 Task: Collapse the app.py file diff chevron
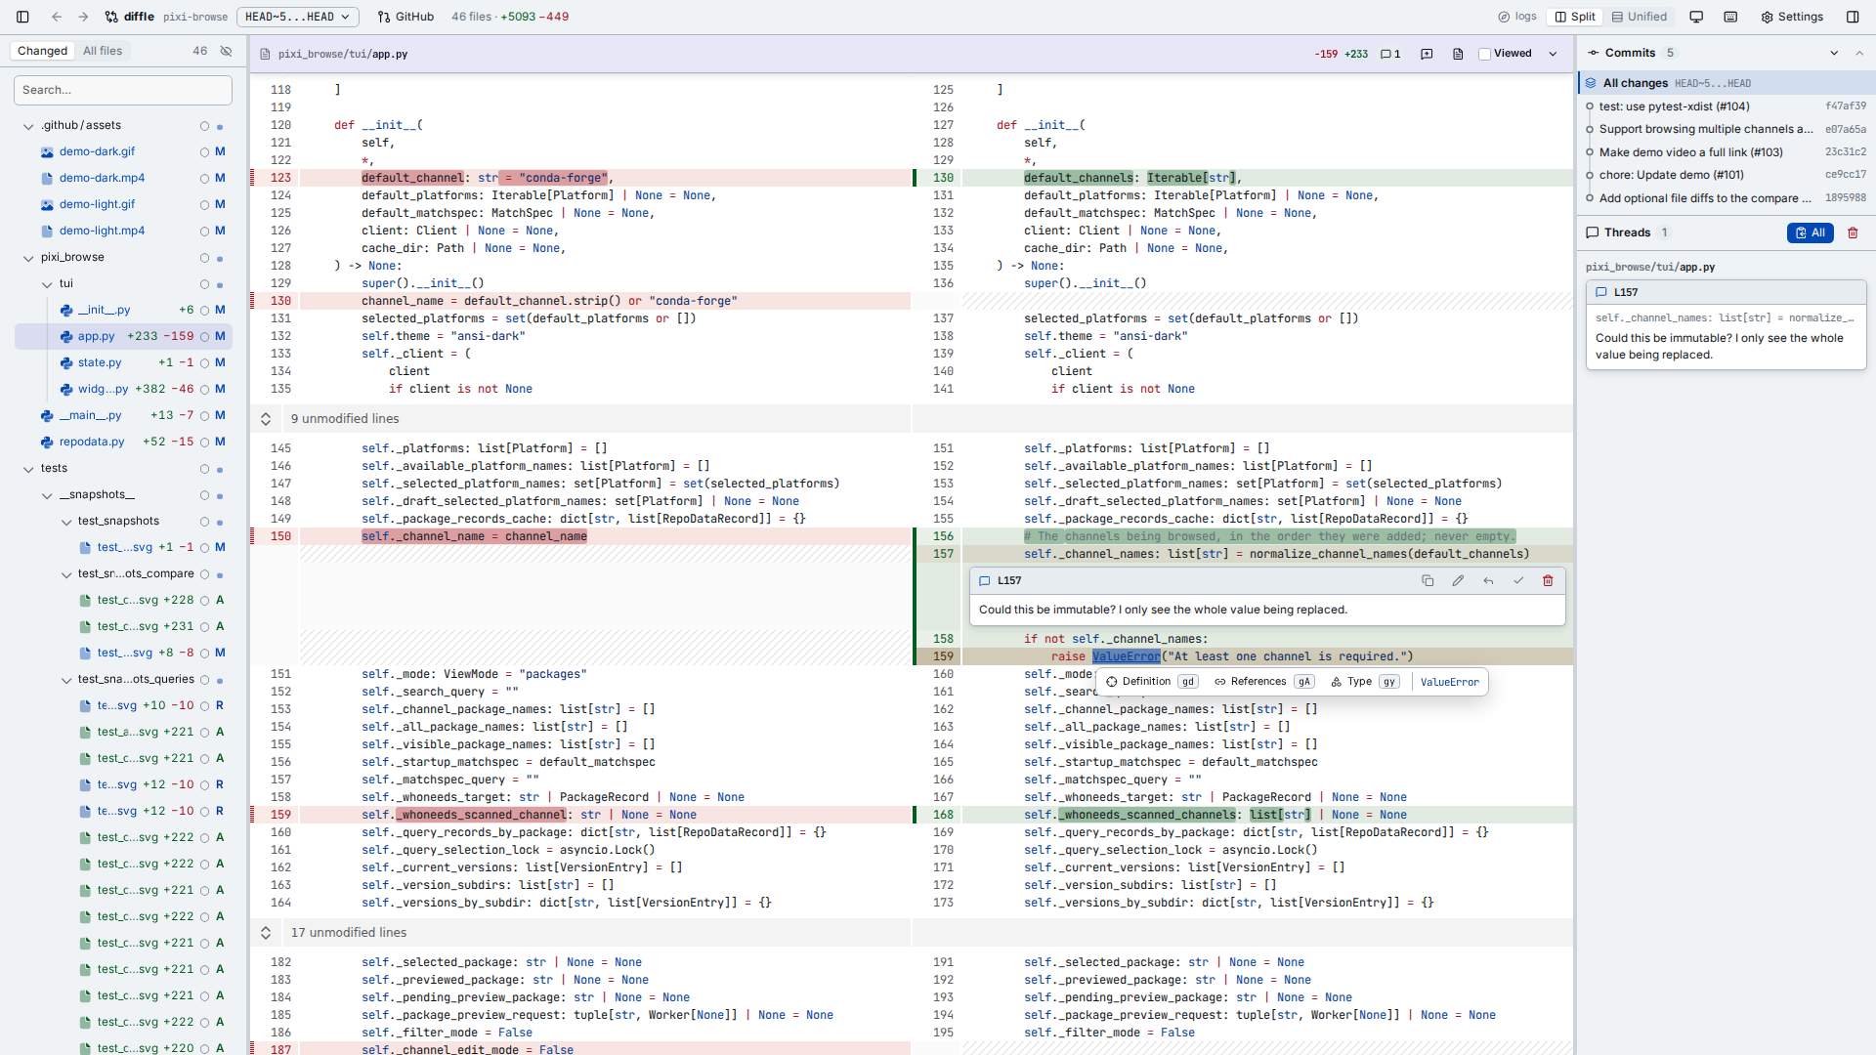point(1553,54)
